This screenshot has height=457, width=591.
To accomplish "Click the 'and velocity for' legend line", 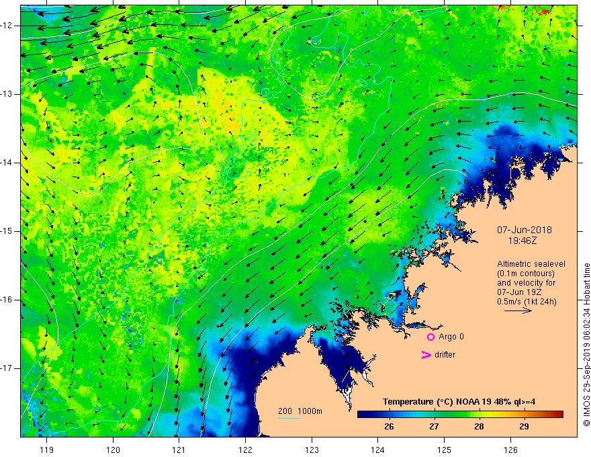I will pyautogui.click(x=526, y=283).
